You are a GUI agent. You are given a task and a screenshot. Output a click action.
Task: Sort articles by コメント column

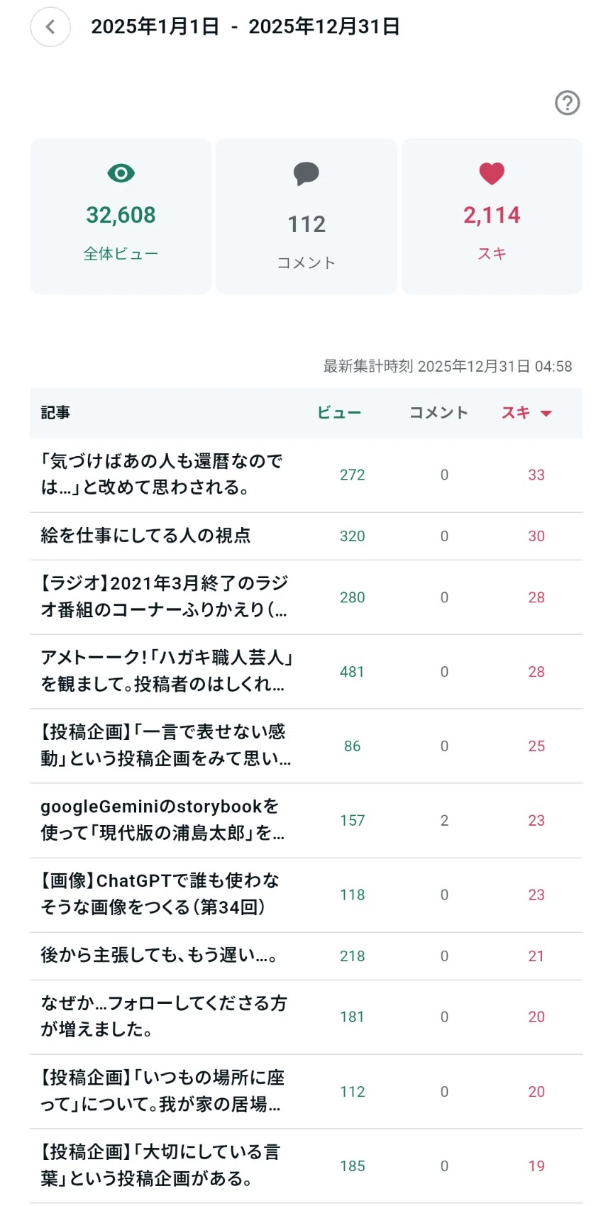pyautogui.click(x=438, y=413)
